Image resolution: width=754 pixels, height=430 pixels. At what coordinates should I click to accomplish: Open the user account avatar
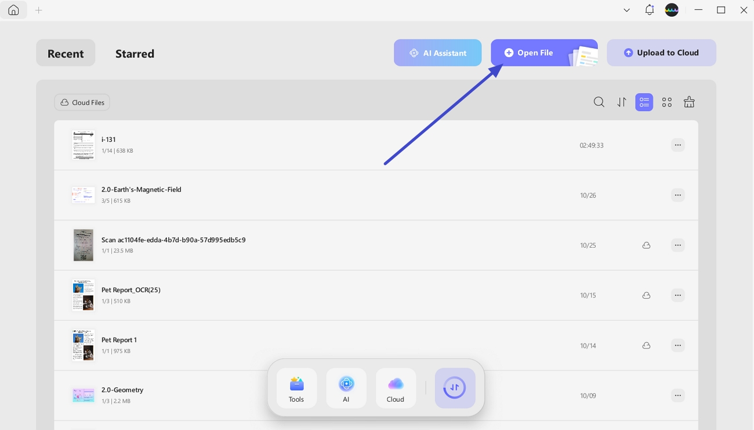tap(672, 10)
